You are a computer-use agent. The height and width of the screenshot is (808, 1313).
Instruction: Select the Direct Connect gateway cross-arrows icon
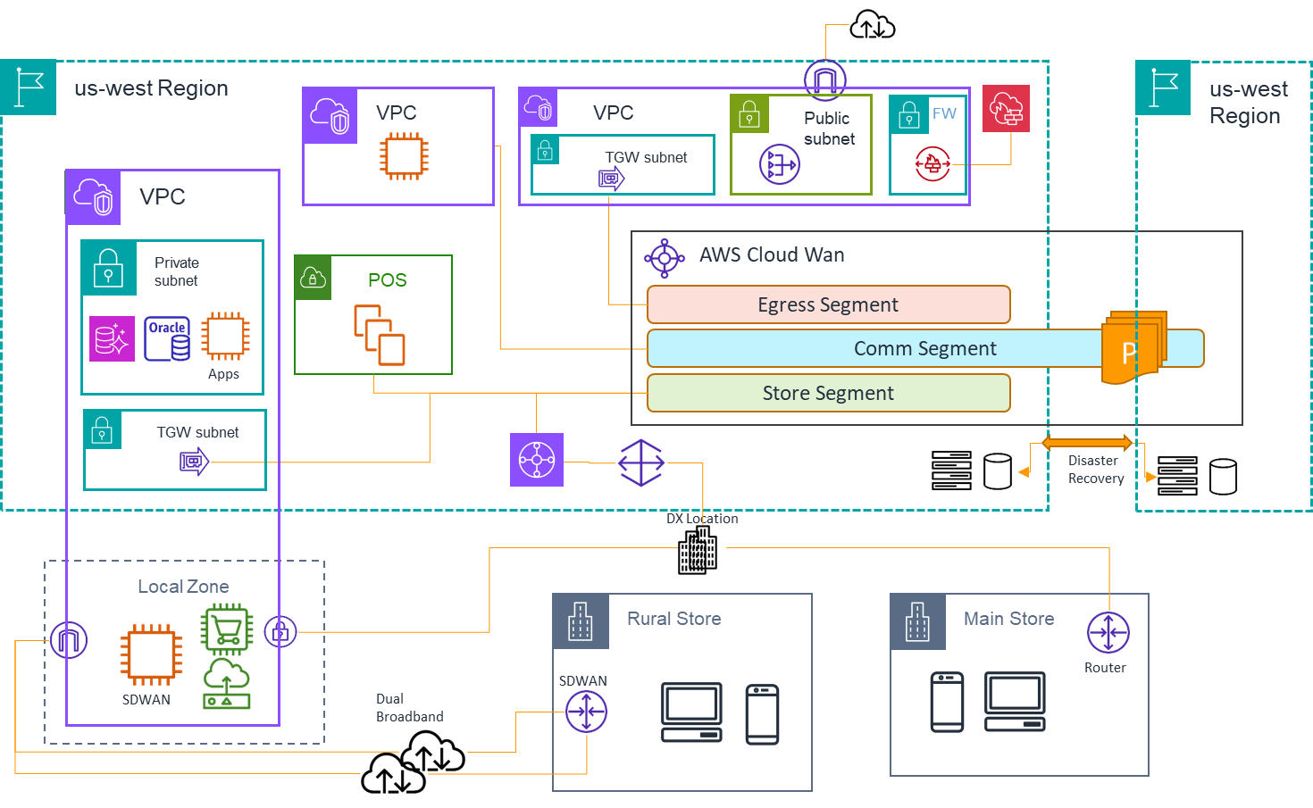641,462
